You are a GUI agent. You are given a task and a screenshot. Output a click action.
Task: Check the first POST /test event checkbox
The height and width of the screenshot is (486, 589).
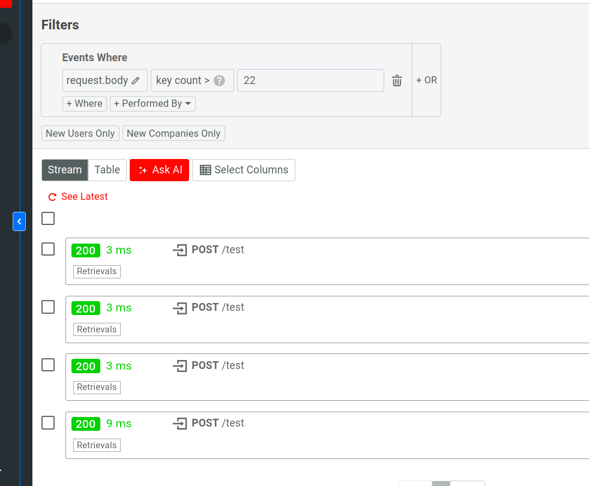tap(47, 249)
